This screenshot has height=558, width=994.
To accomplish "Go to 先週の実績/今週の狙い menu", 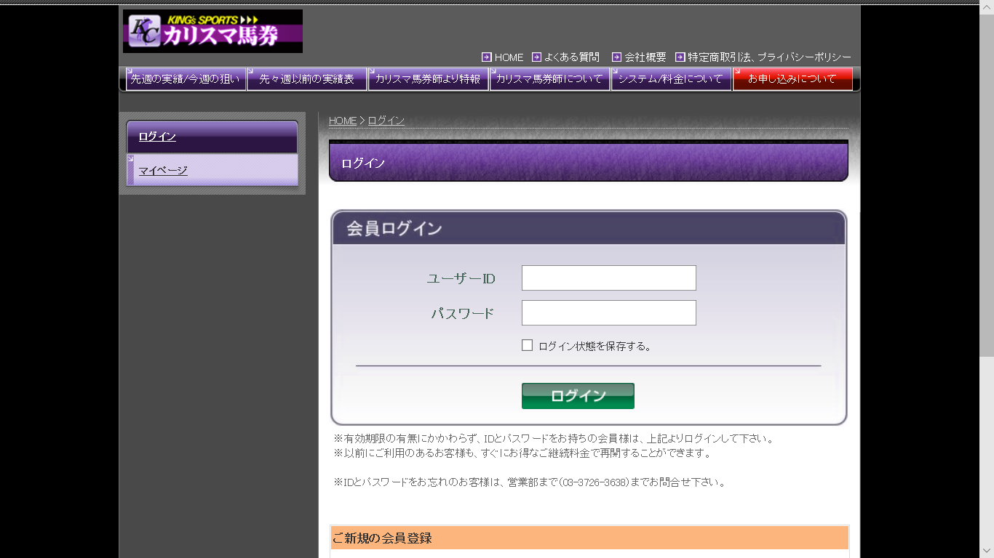I will coord(186,78).
